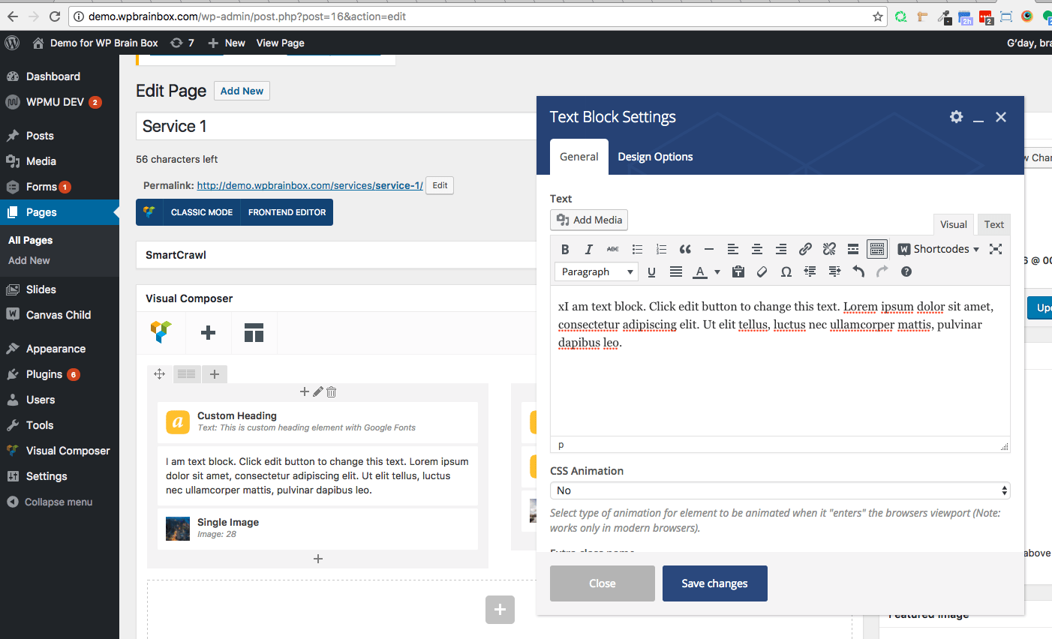Viewport: 1052px width, 639px height.
Task: Edit the page title field Service 1
Action: point(336,126)
